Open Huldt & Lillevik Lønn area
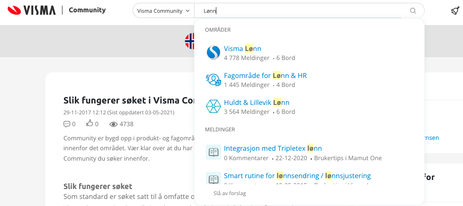 [257, 103]
